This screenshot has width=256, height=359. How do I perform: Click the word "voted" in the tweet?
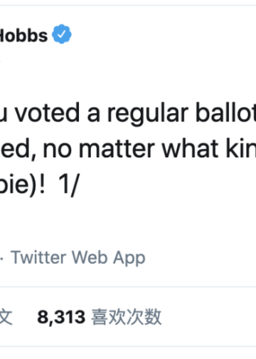(48, 113)
